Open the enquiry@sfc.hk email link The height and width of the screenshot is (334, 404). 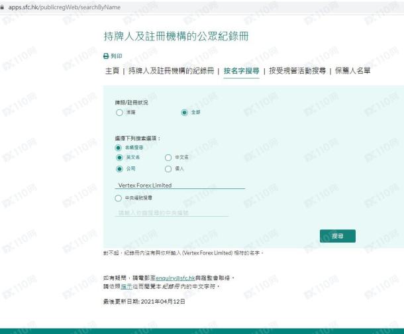[x=176, y=278]
